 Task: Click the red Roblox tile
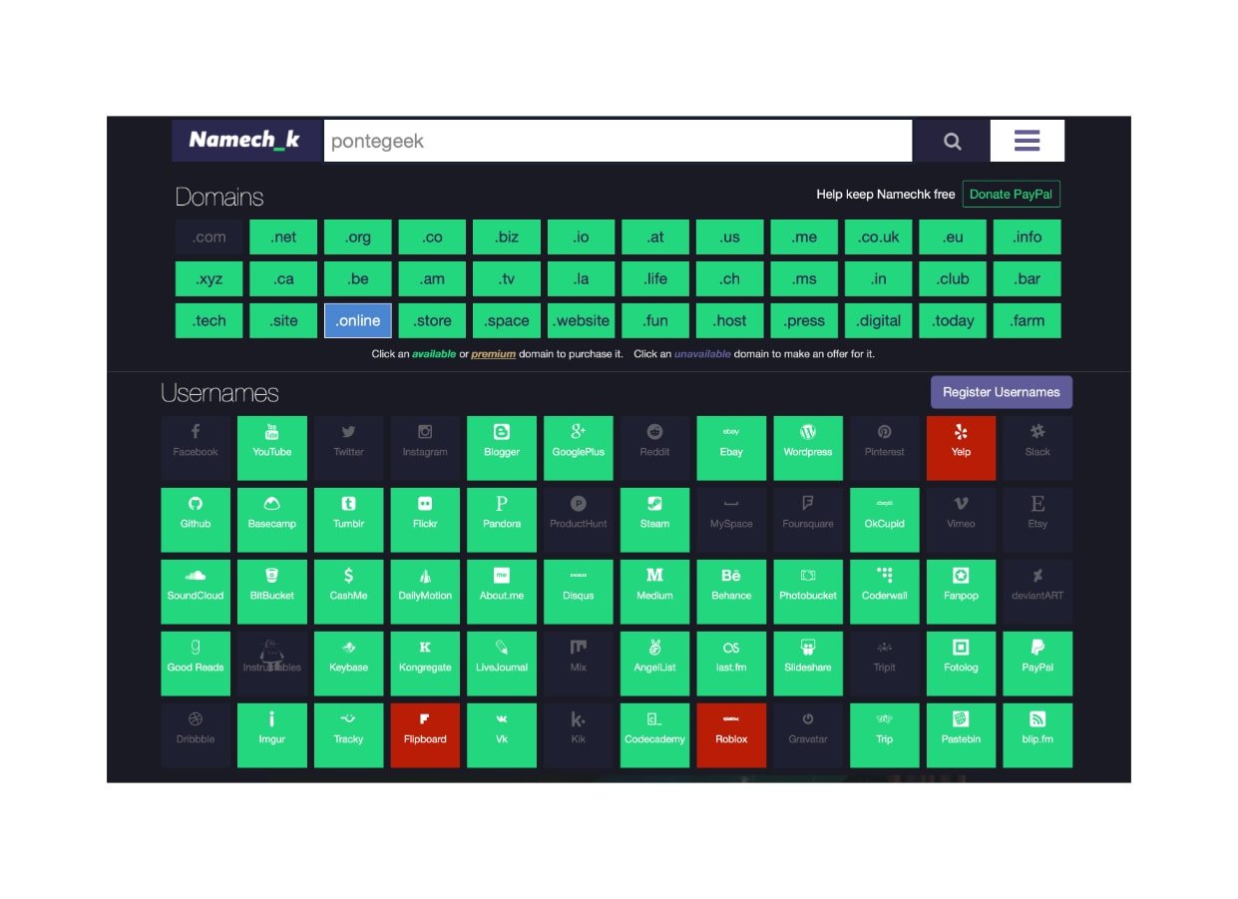(731, 736)
